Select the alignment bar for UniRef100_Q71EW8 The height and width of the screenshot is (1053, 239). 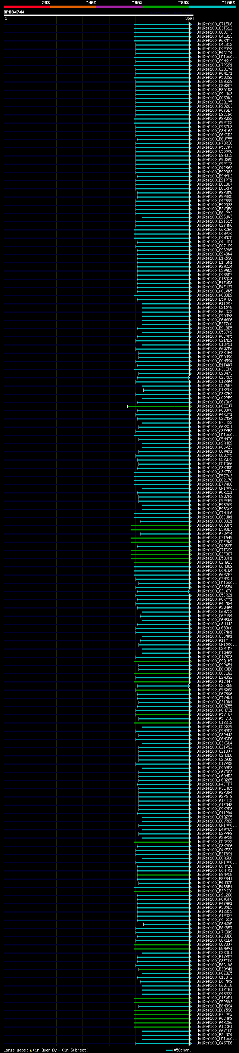pos(162,24)
